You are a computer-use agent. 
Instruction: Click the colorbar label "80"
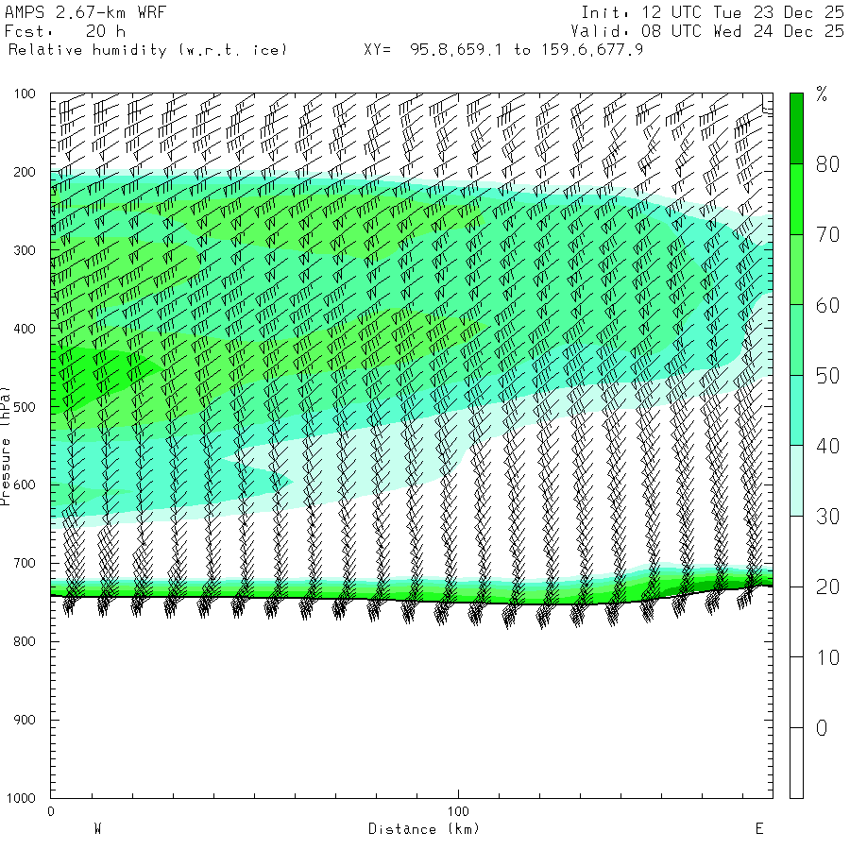coord(827,163)
